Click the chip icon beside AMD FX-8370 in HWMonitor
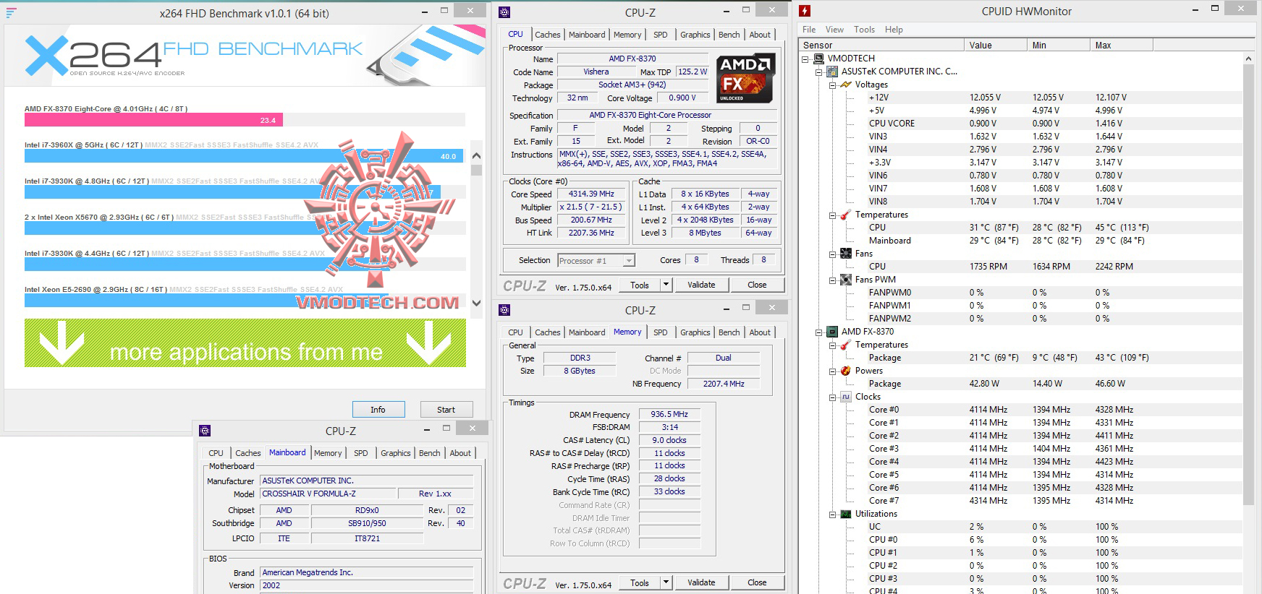The image size is (1262, 594). [x=832, y=332]
